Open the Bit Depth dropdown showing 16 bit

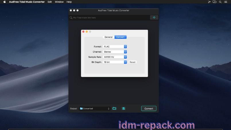click(x=115, y=62)
